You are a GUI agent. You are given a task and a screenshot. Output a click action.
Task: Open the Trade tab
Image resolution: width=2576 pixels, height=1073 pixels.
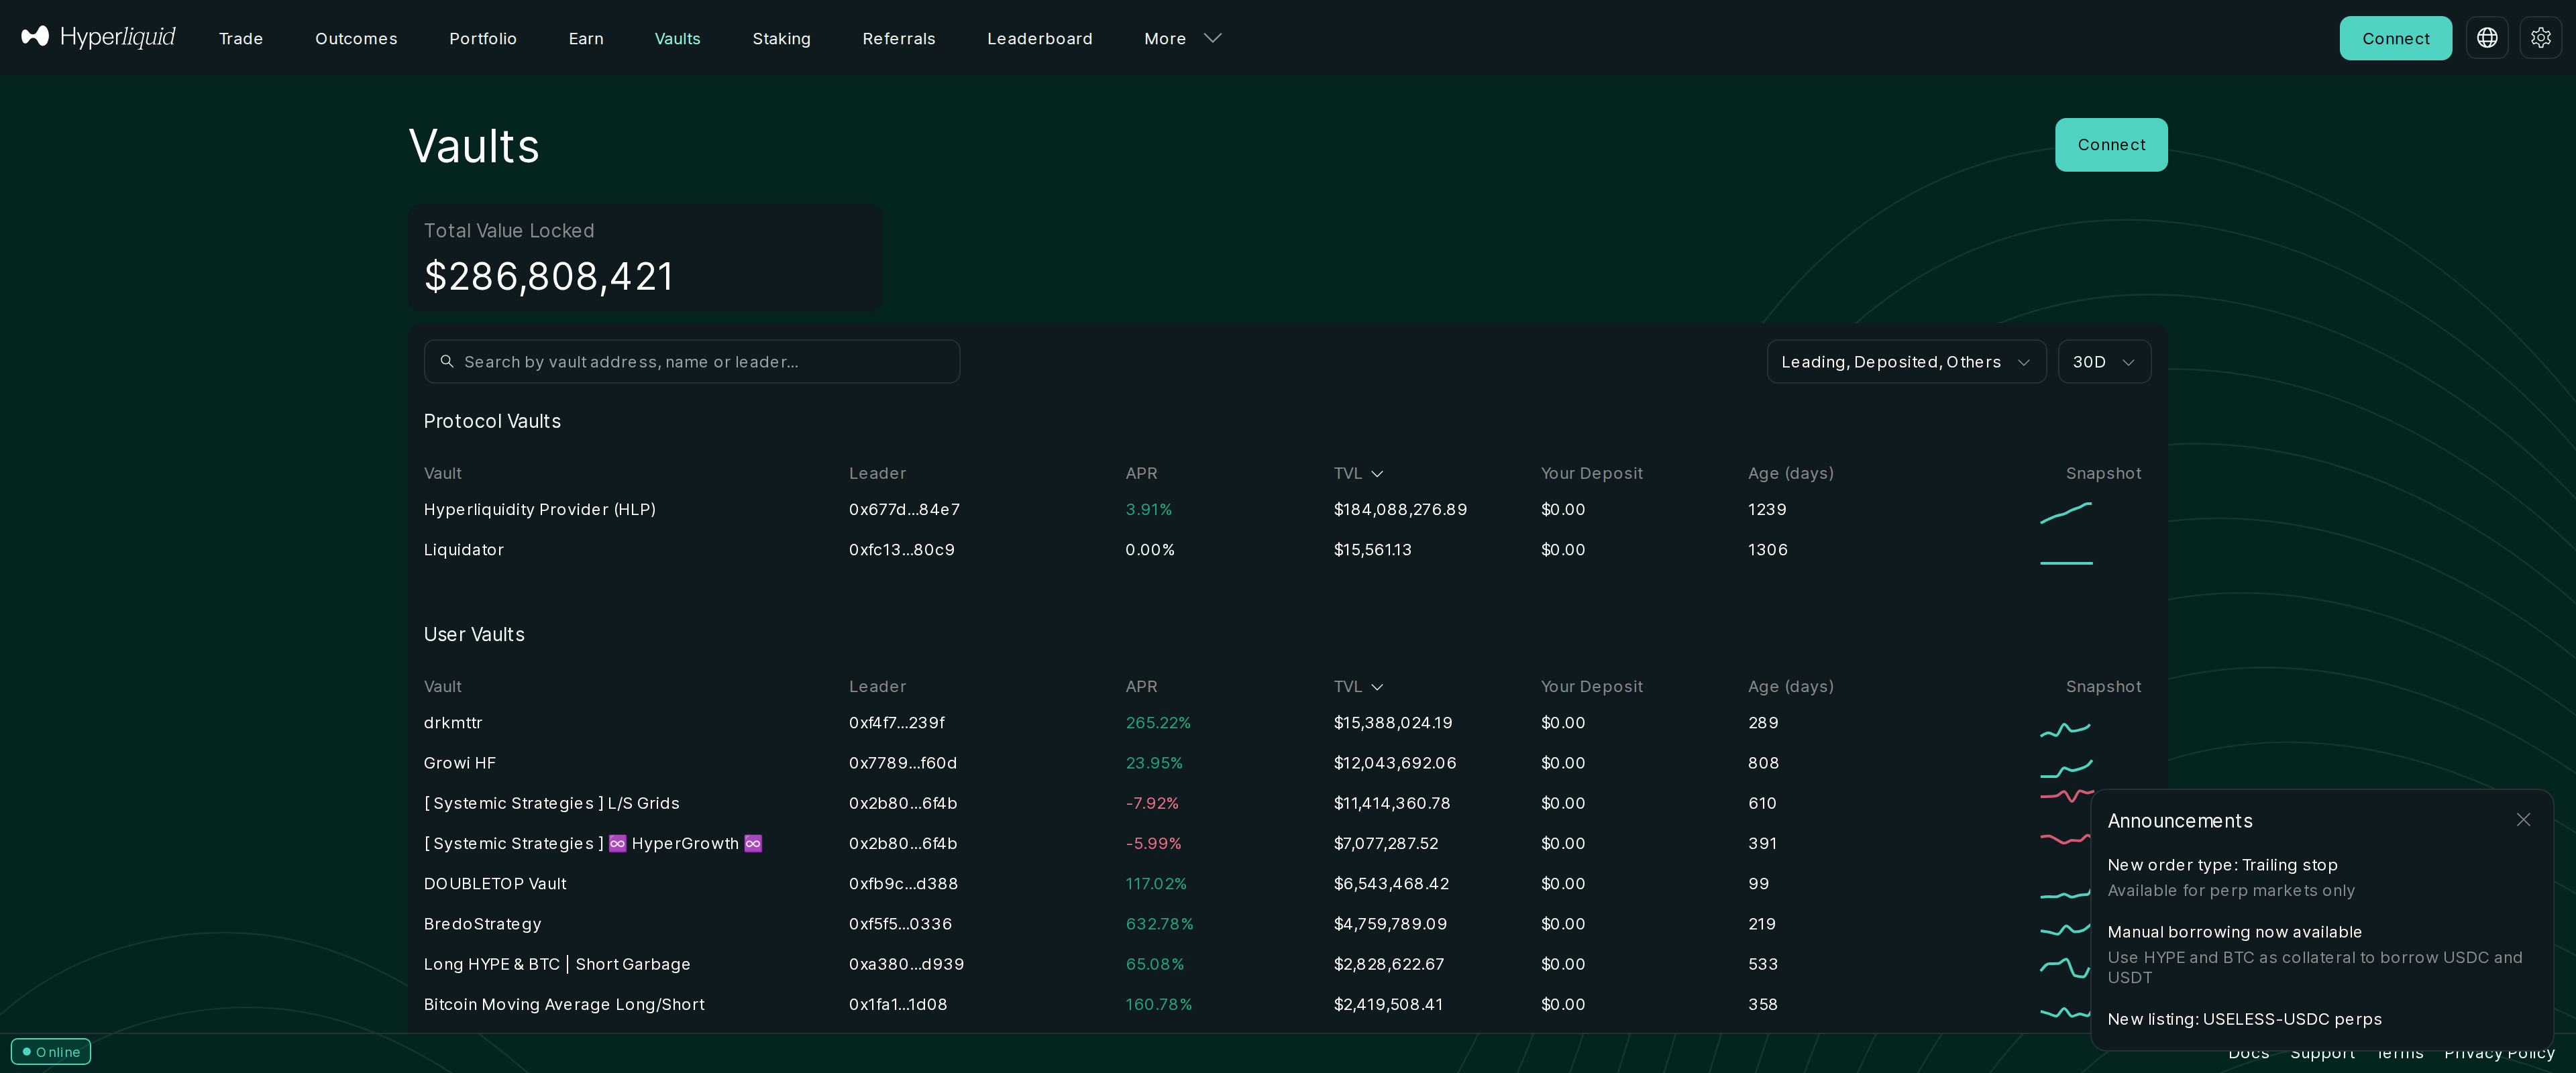(241, 38)
